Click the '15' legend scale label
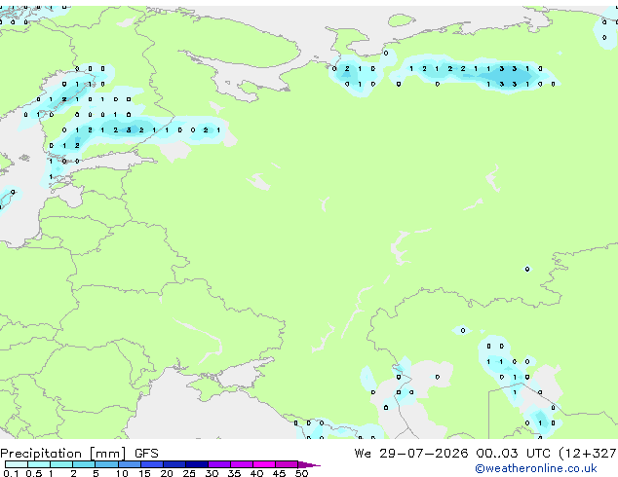618x477 pixels. [x=144, y=473]
